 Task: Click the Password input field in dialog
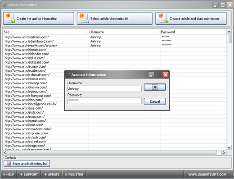click(104, 101)
